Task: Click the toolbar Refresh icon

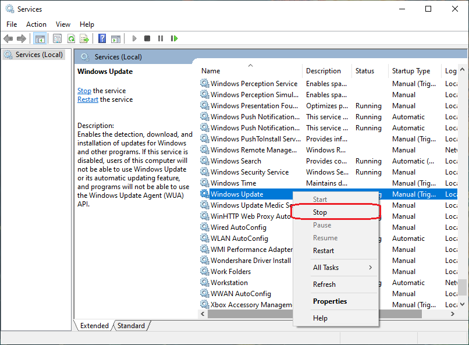Action: click(x=71, y=38)
